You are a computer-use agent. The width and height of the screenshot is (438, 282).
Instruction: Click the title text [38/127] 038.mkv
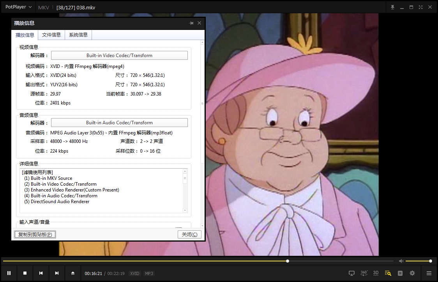(76, 7)
